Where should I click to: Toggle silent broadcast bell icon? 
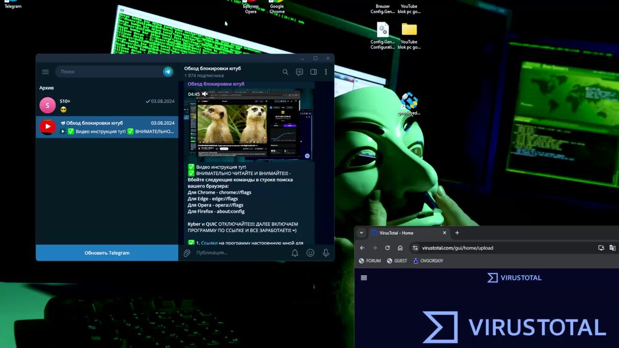tap(295, 252)
